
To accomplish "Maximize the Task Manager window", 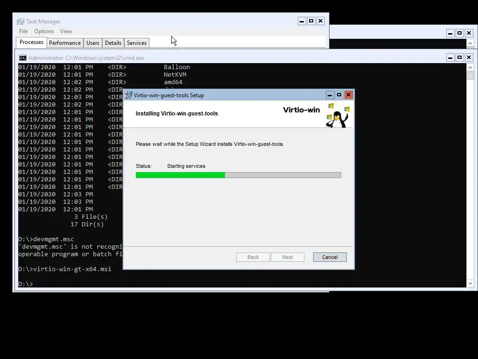I will click(x=311, y=21).
